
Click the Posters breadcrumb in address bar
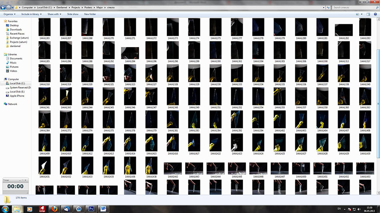[x=88, y=8]
